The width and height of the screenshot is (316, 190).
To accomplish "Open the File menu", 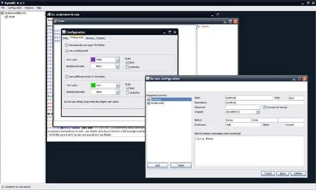I will (x=3, y=8).
